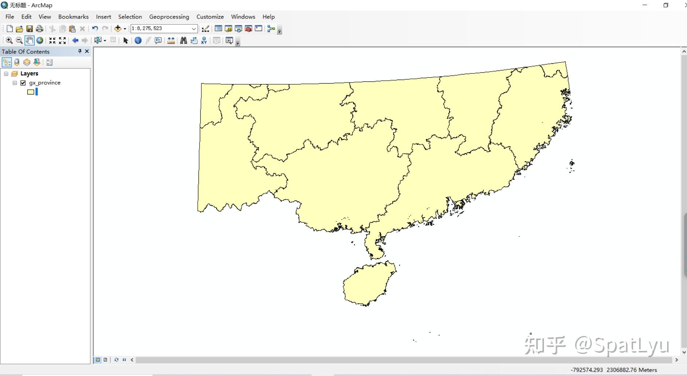Image resolution: width=687 pixels, height=376 pixels.
Task: Pick the Select Elements arrow tool
Action: (126, 41)
